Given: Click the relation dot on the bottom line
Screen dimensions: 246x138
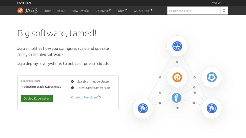Looking at the screenshot, I should point(177,108).
